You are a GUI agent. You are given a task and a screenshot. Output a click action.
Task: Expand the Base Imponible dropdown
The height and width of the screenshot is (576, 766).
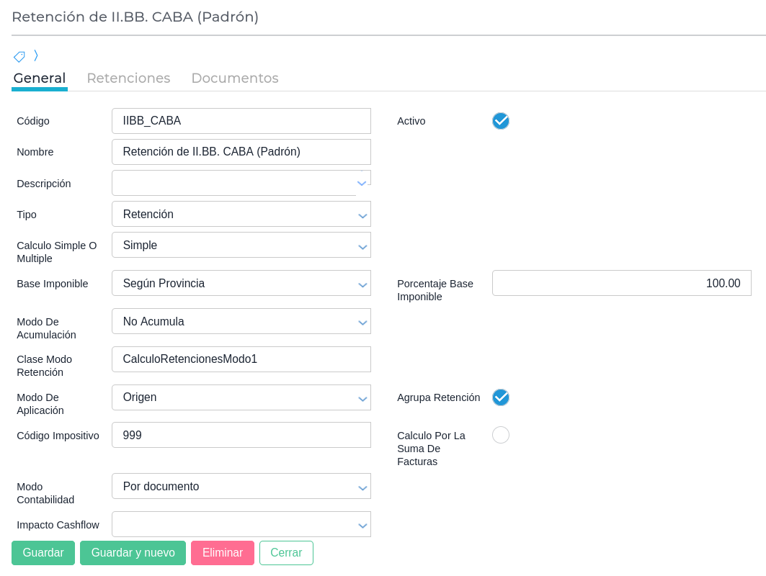click(x=241, y=284)
